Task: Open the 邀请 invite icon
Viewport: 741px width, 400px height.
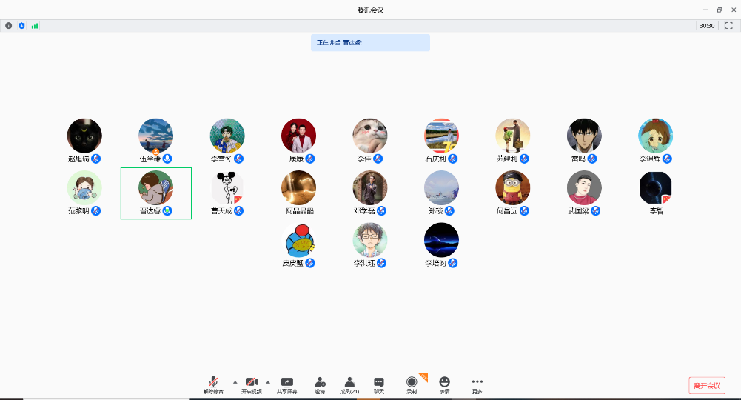Action: point(320,381)
